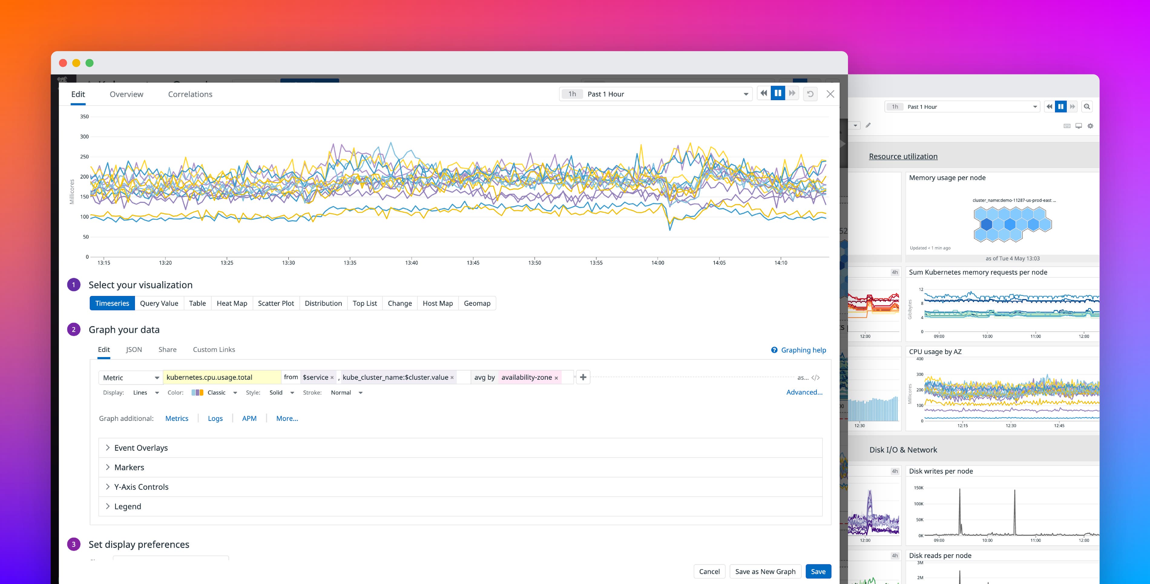Switch to the JSON tab
The width and height of the screenshot is (1150, 584).
tap(133, 349)
